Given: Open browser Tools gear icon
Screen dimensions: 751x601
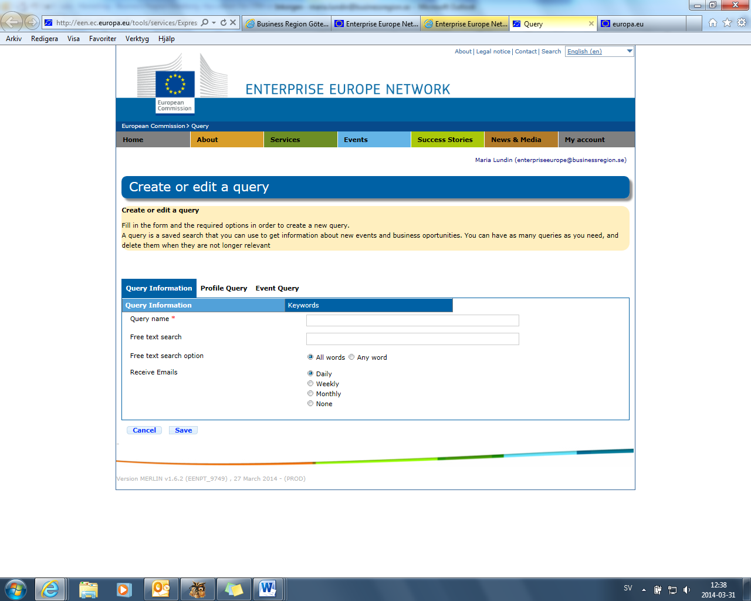Looking at the screenshot, I should (742, 23).
